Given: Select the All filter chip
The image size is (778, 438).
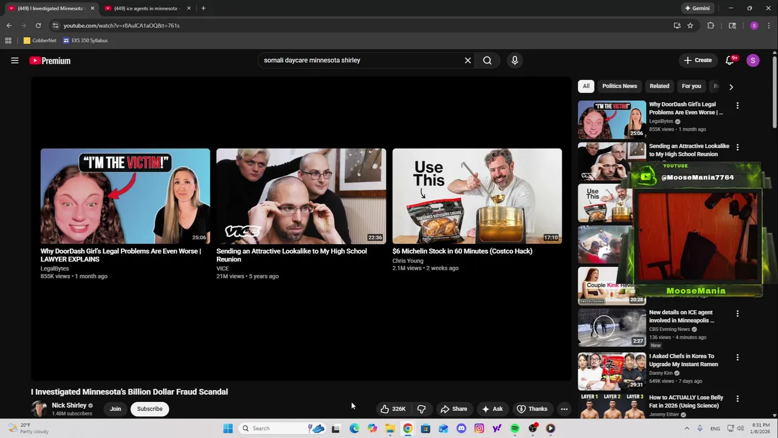Looking at the screenshot, I should click(586, 86).
